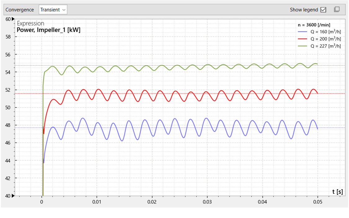Click the 'Expression' heading text

pos(30,23)
